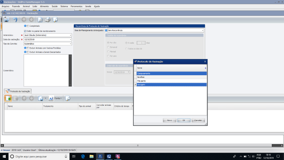The width and height of the screenshot is (284, 160).
Task: Click info icon beside Excluir Animais a Serem Descartados
Action: [x=25, y=52]
